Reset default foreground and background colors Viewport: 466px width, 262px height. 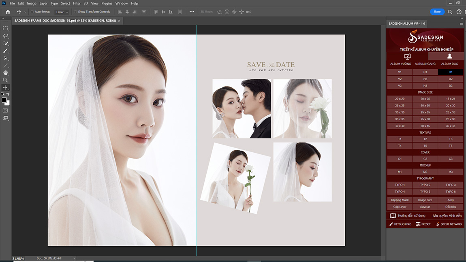point(3,94)
